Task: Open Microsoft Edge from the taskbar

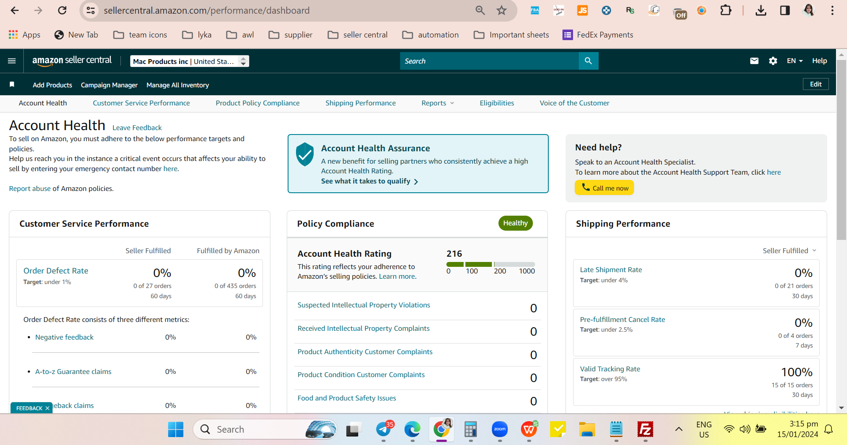Action: click(412, 429)
